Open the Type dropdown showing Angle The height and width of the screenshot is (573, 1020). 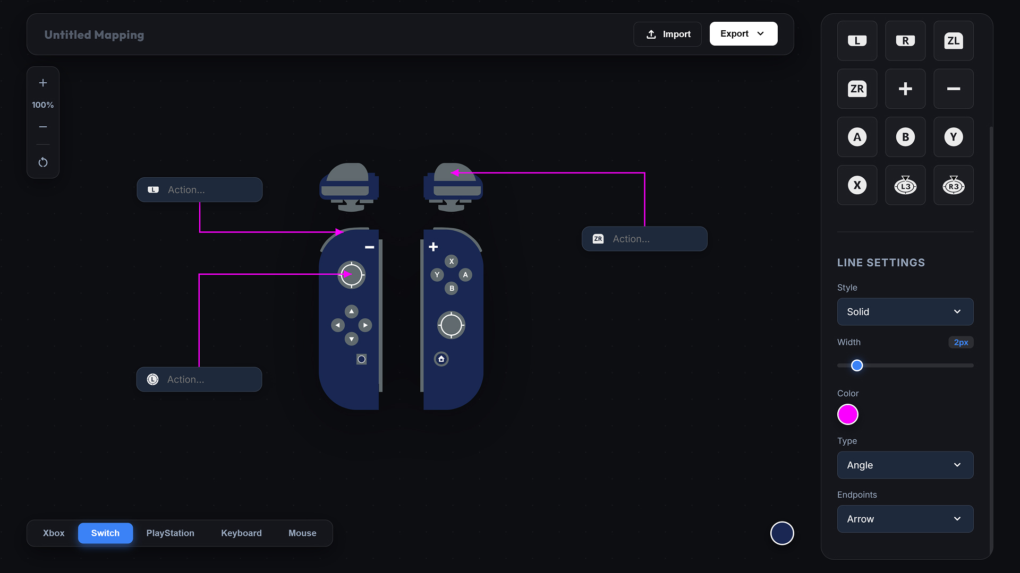[905, 465]
